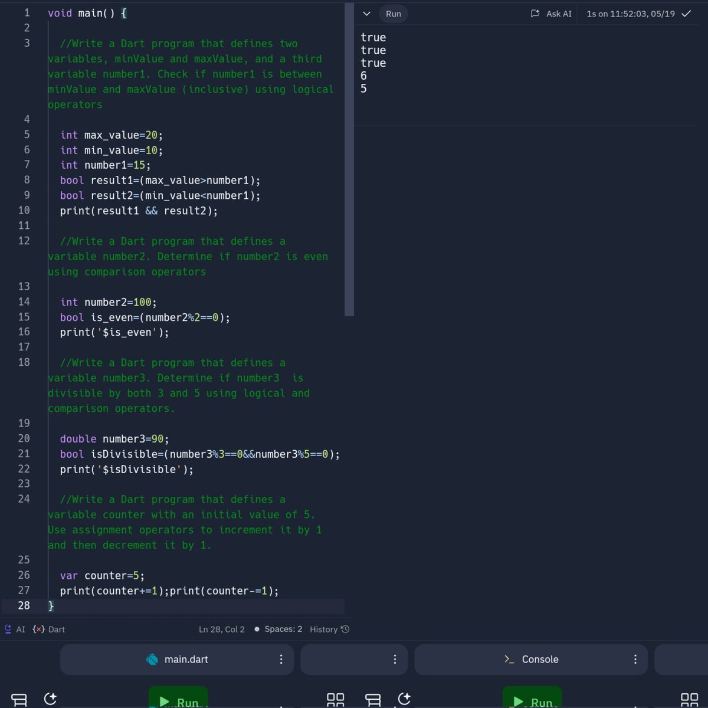Change the Spaces: 2 indentation setting

pyautogui.click(x=278, y=629)
